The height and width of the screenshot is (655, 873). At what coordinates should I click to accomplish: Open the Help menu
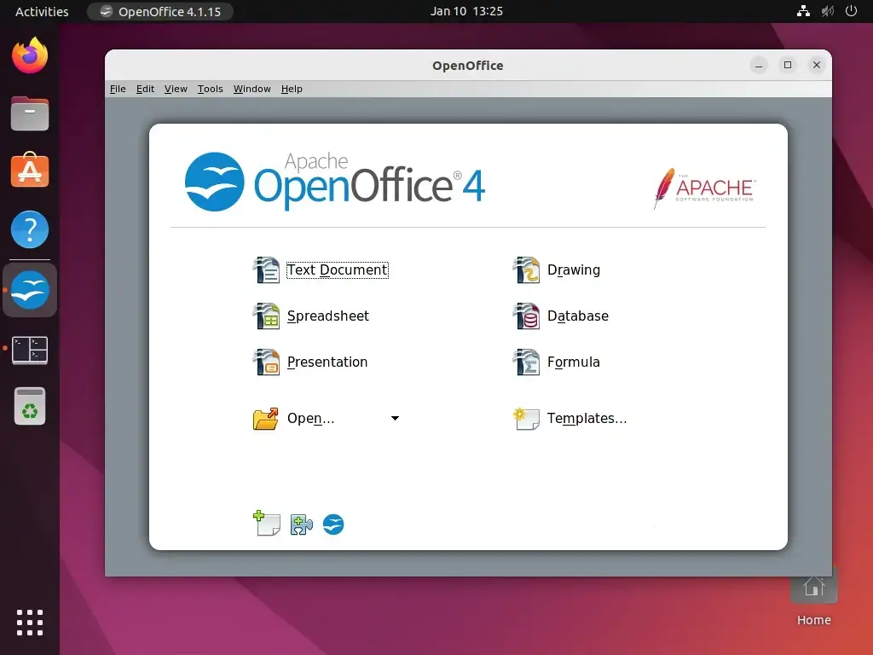tap(291, 89)
